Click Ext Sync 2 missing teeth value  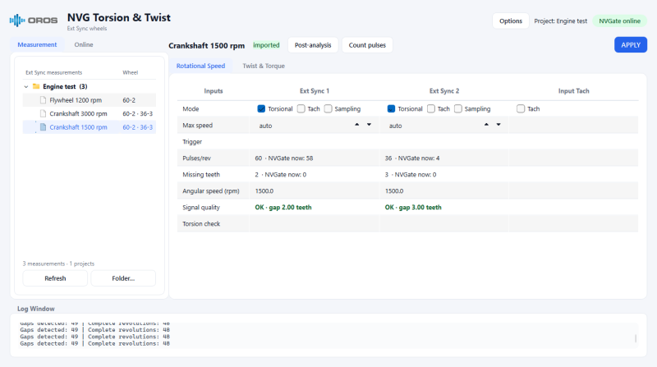[386, 174]
